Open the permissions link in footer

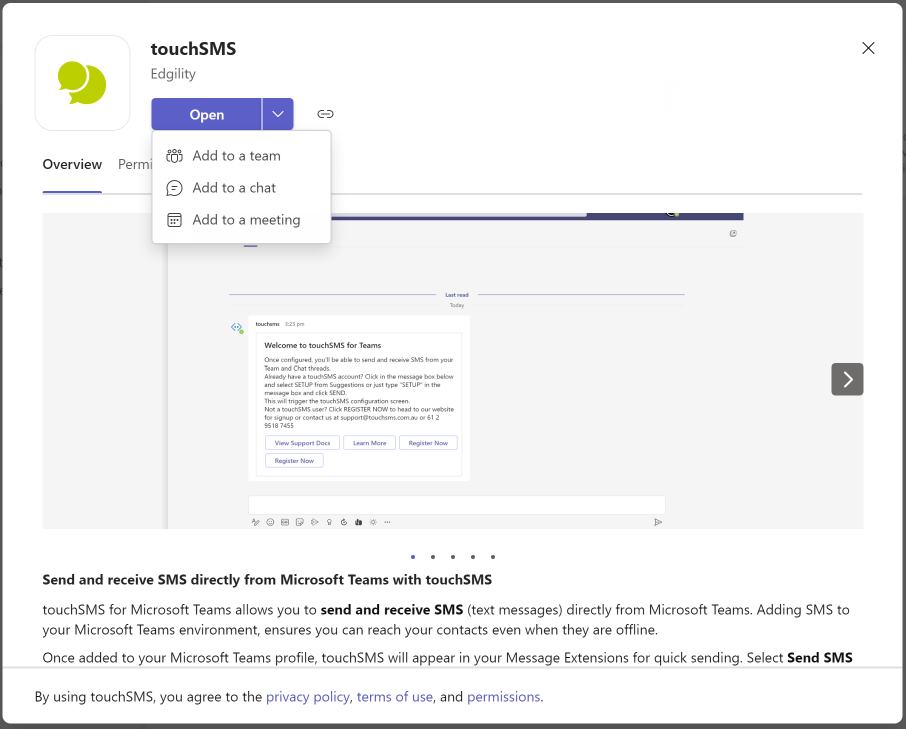[503, 697]
